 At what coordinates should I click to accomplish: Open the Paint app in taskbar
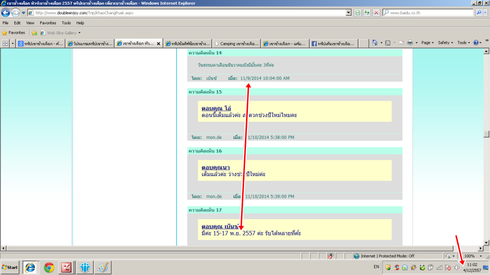point(103,267)
